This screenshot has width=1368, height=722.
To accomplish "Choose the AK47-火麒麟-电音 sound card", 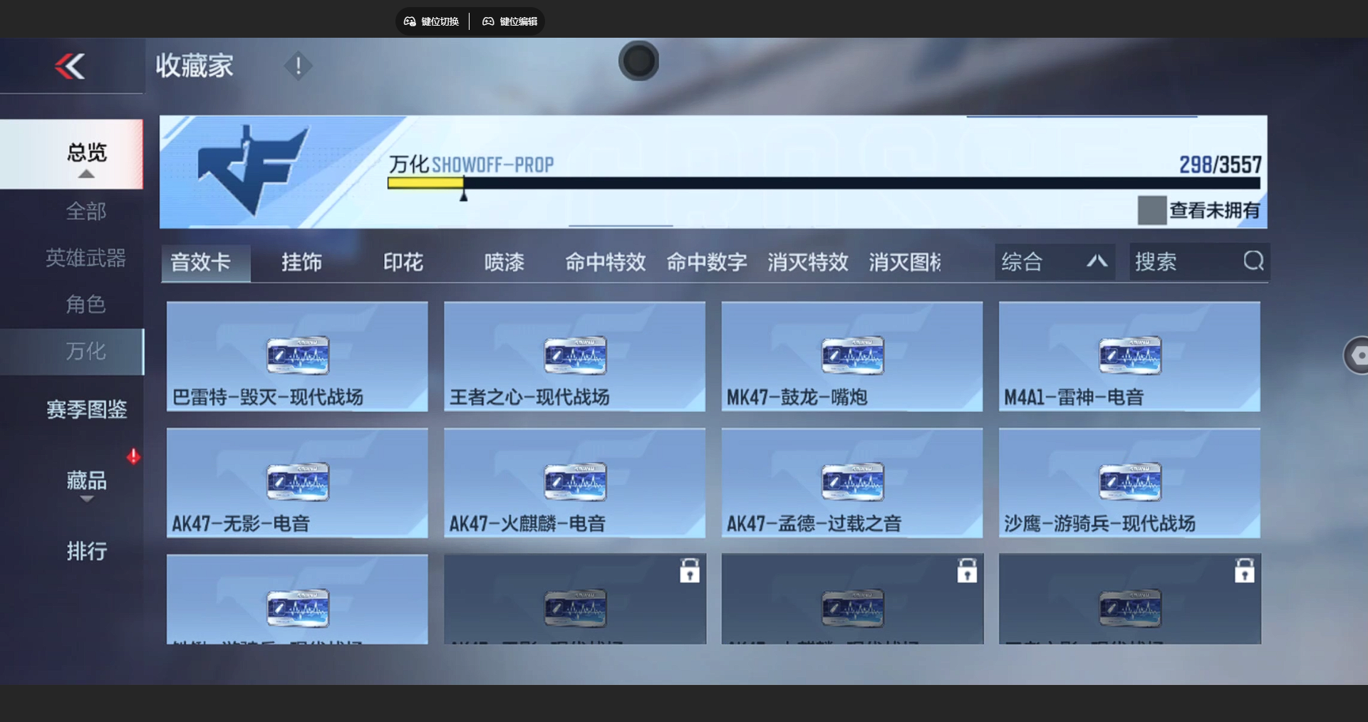I will (x=575, y=483).
